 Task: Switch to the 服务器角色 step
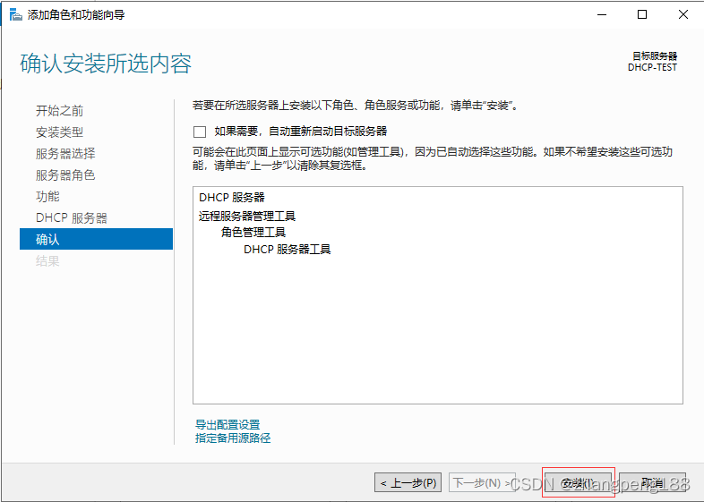[65, 175]
